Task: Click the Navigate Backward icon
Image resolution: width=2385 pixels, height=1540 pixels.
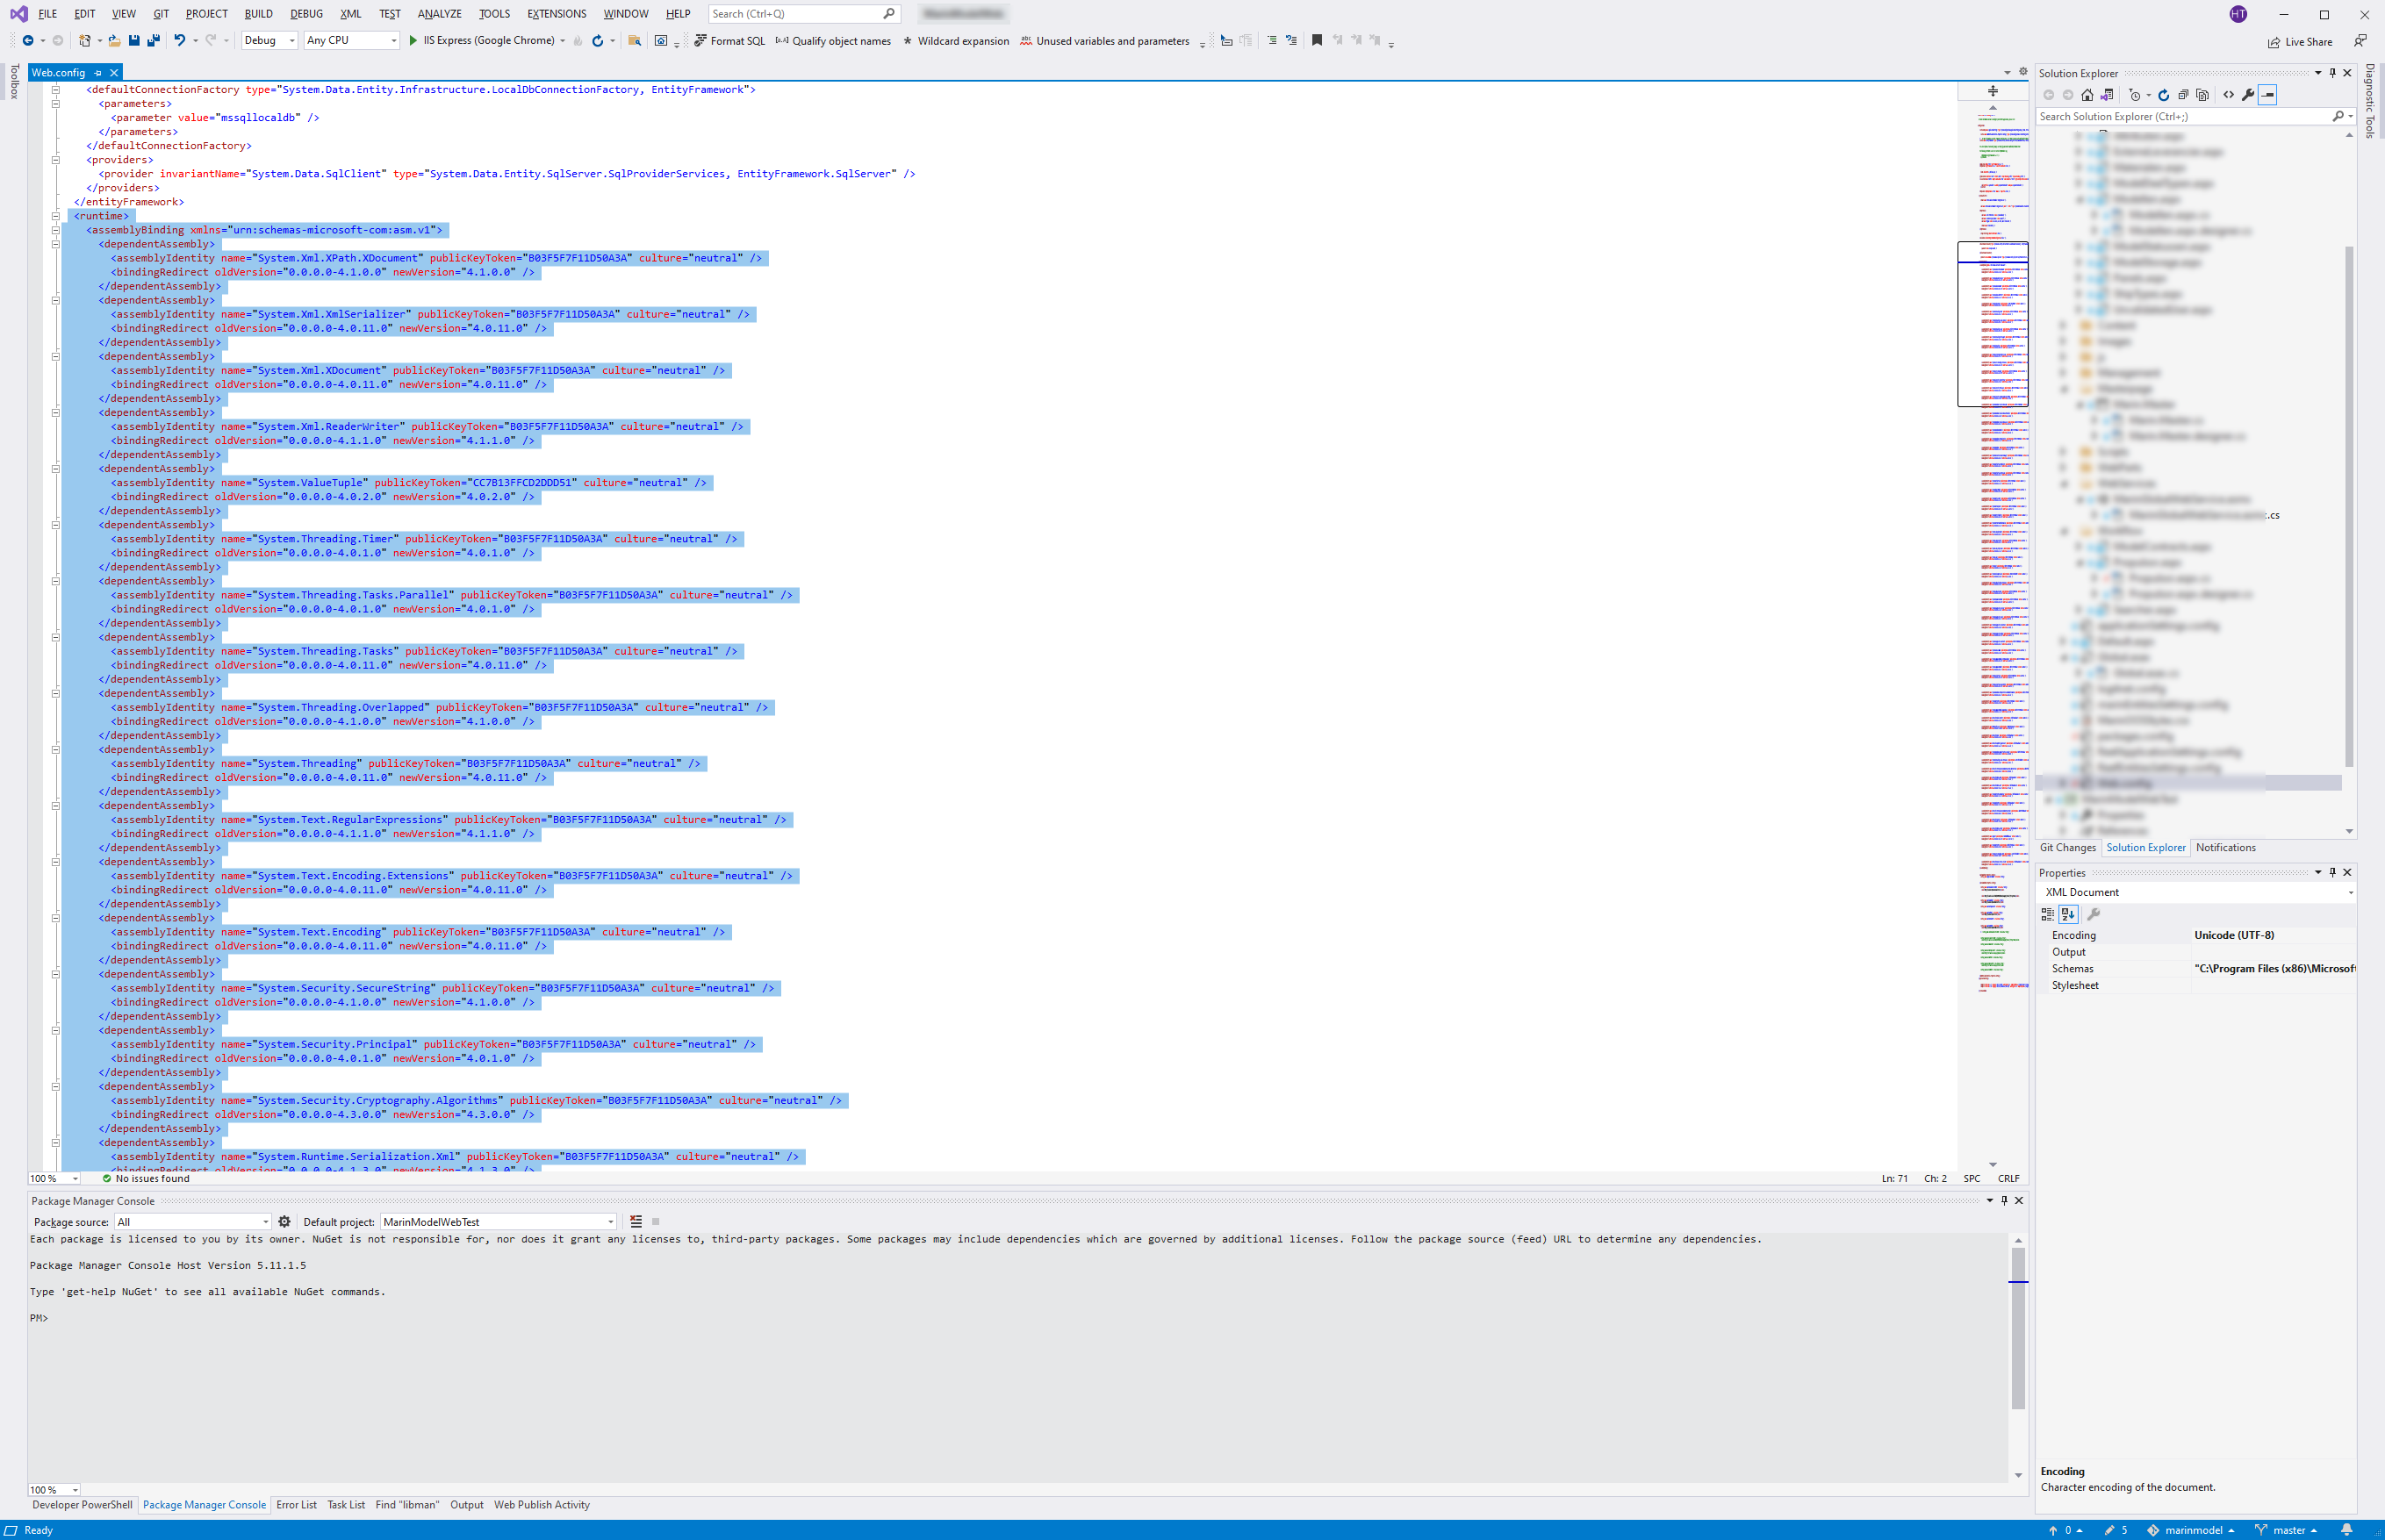Action: (28, 41)
